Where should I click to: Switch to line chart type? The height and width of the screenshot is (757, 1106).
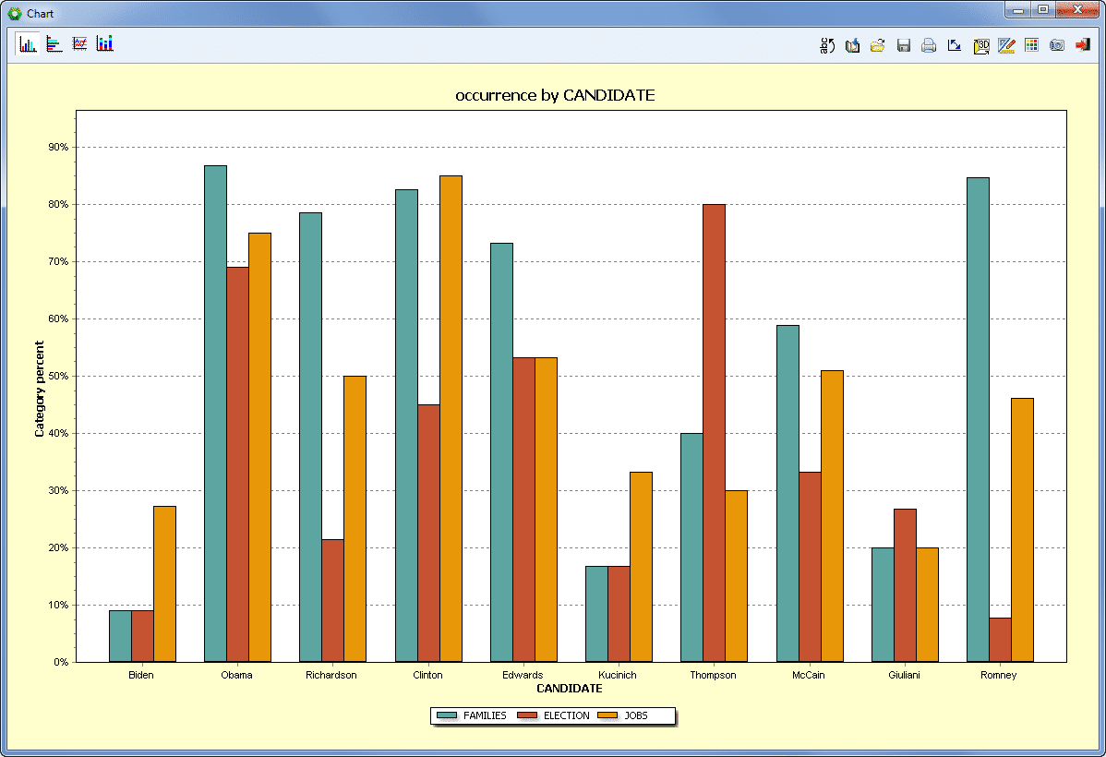pyautogui.click(x=80, y=44)
